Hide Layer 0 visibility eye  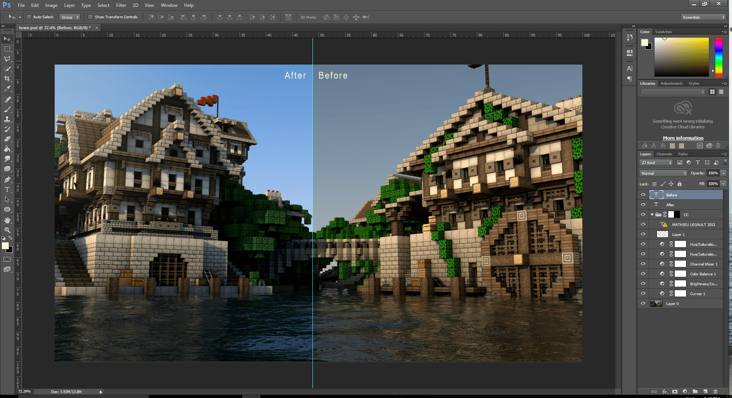click(x=643, y=303)
